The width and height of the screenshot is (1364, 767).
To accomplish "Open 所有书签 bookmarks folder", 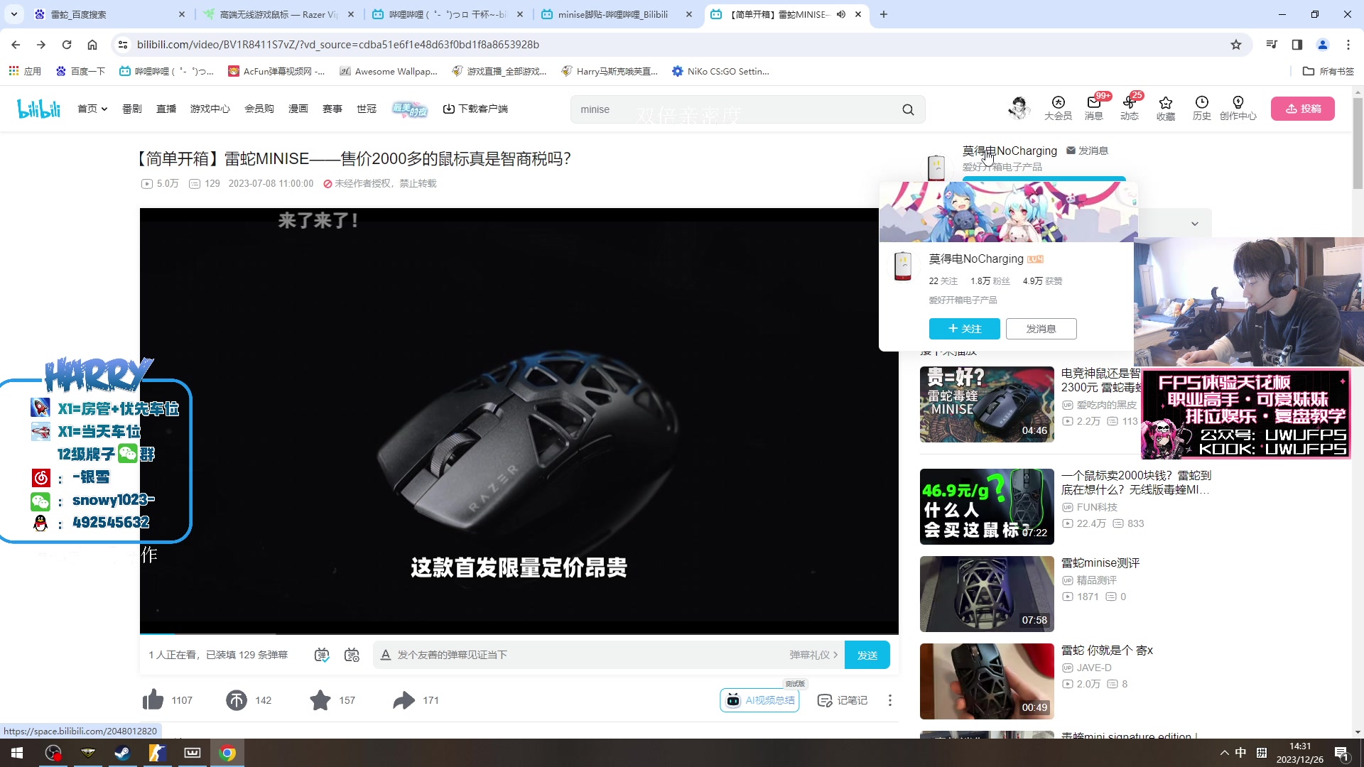I will pyautogui.click(x=1328, y=71).
